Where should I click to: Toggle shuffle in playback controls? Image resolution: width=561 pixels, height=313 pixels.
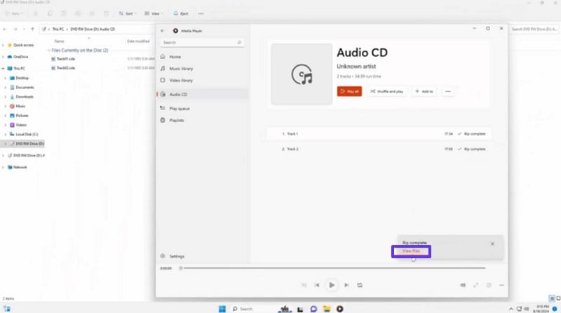tap(304, 285)
